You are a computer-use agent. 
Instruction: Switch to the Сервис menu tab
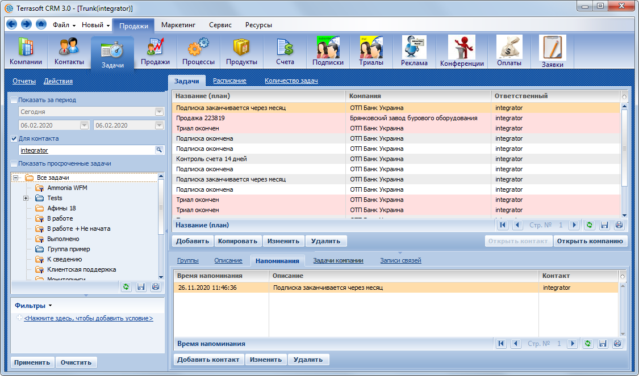(x=220, y=25)
